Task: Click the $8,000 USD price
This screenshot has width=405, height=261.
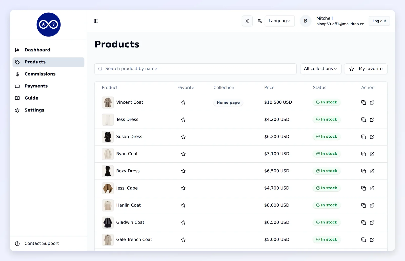Action: coord(277,205)
